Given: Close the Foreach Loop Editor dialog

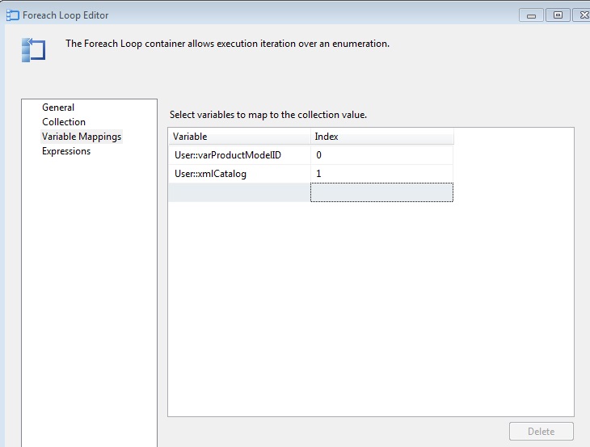Looking at the screenshot, I should [x=582, y=15].
